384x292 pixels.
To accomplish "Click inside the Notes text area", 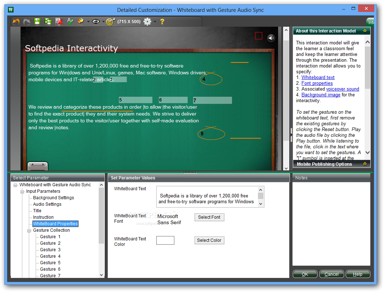I will 331,224.
